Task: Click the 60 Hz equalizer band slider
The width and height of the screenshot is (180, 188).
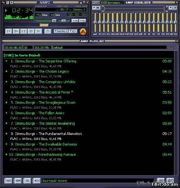Action: [104, 22]
